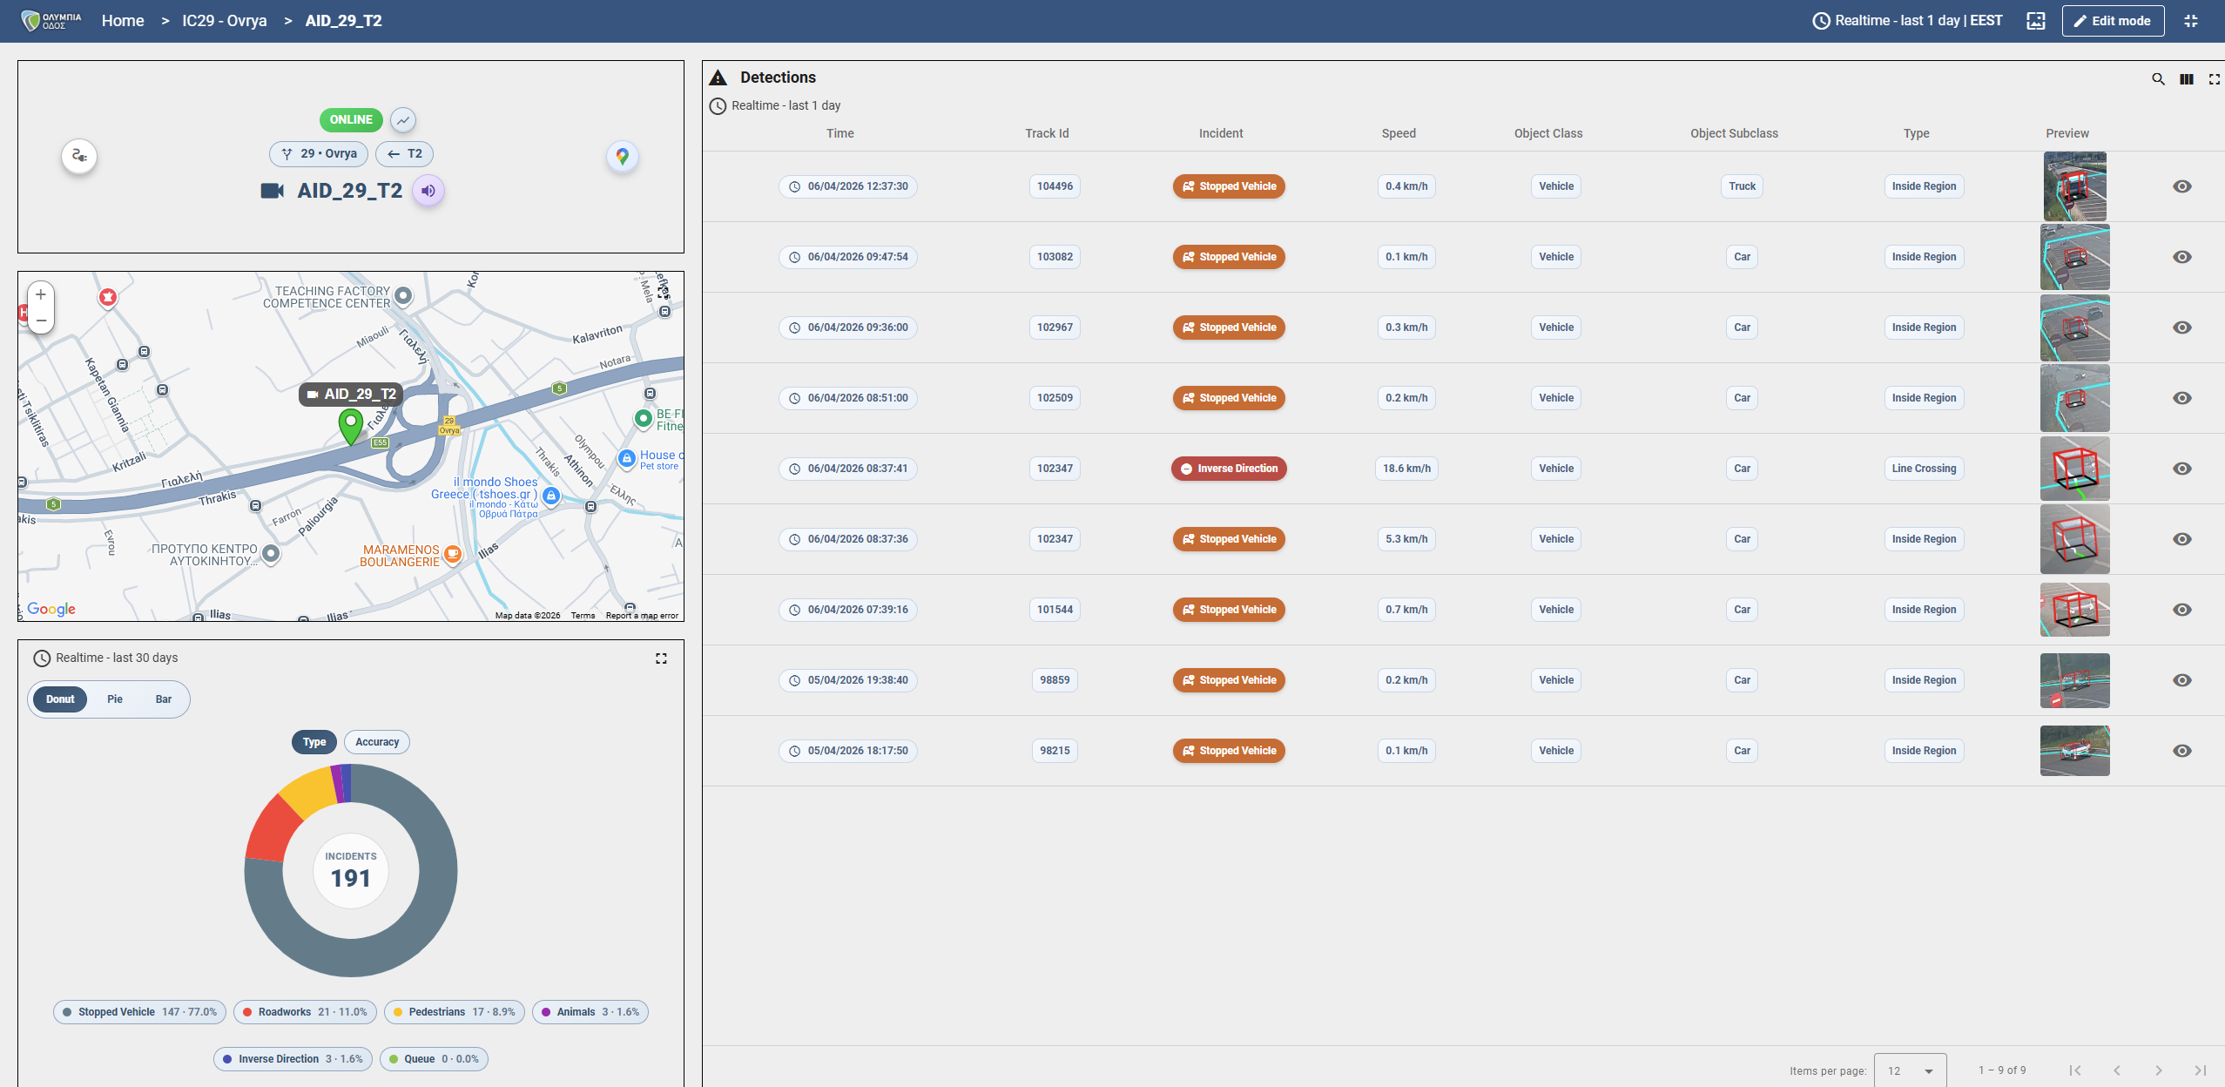Screen dimensions: 2225x1087
Task: Switch chart grouping to Accuracy
Action: tap(376, 742)
